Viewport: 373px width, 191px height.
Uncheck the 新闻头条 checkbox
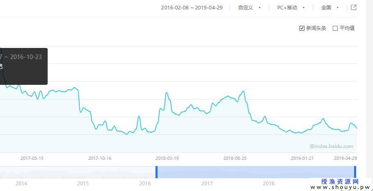[302, 28]
